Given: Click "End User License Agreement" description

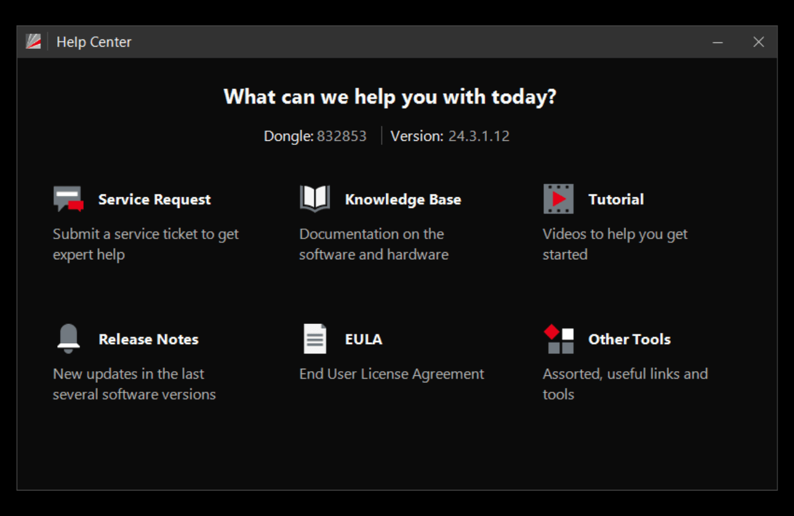Looking at the screenshot, I should point(391,374).
